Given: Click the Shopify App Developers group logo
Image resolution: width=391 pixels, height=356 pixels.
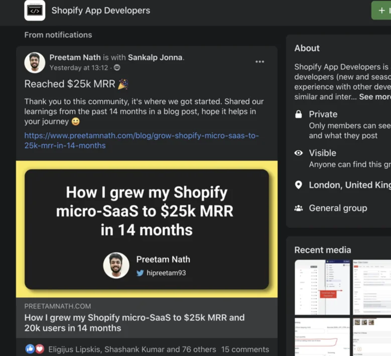Looking at the screenshot, I should pyautogui.click(x=35, y=11).
